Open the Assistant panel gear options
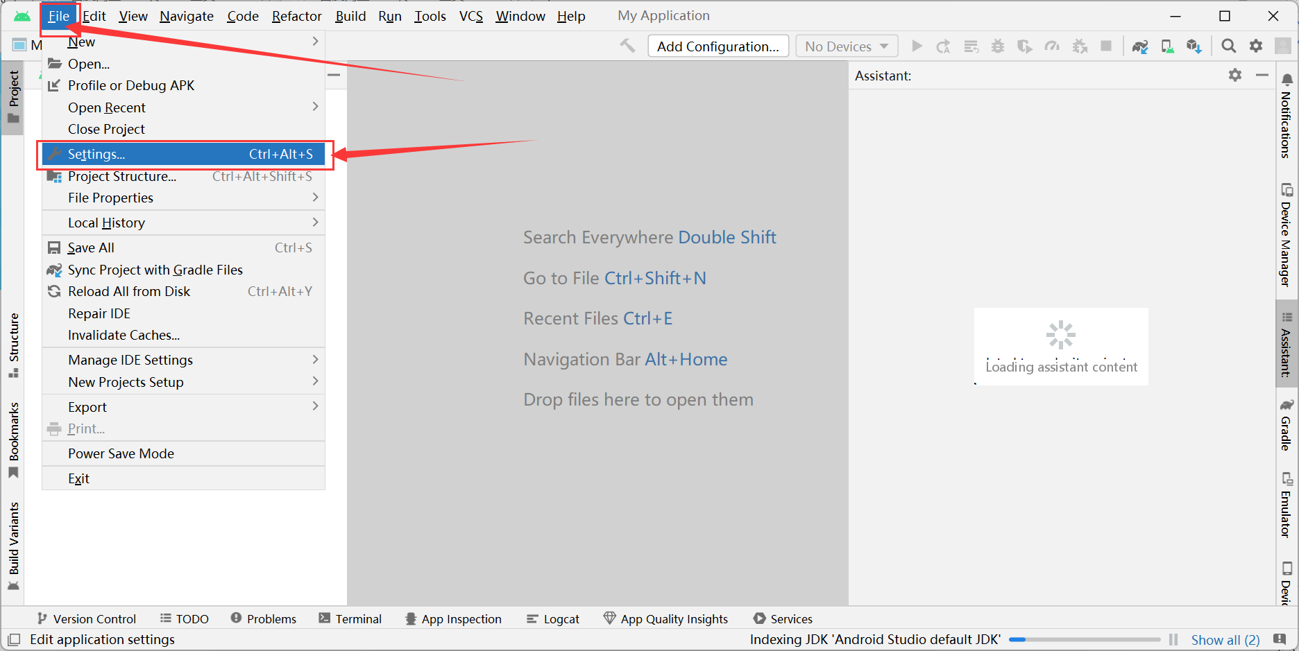The width and height of the screenshot is (1299, 651). (x=1235, y=75)
